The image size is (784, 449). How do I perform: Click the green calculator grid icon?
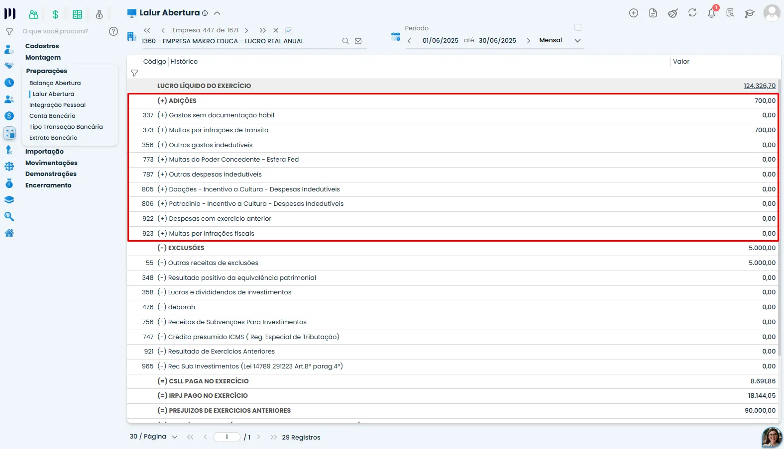point(77,14)
